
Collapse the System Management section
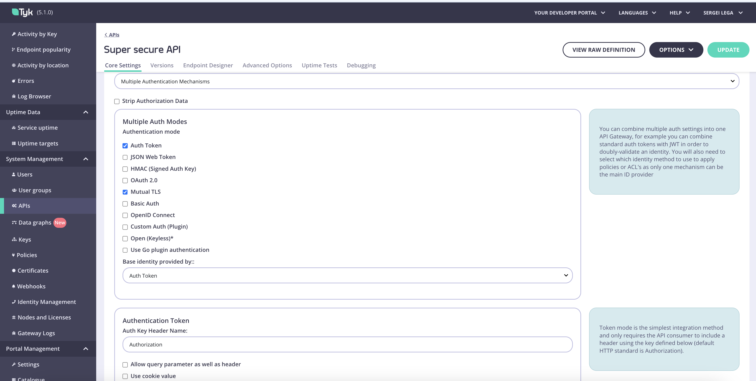tap(86, 159)
